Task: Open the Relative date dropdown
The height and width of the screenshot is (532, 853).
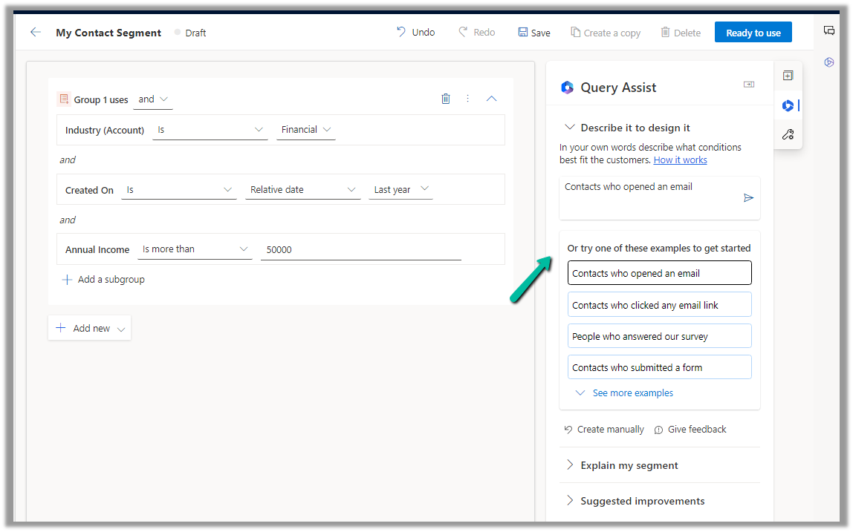Action: [x=303, y=190]
